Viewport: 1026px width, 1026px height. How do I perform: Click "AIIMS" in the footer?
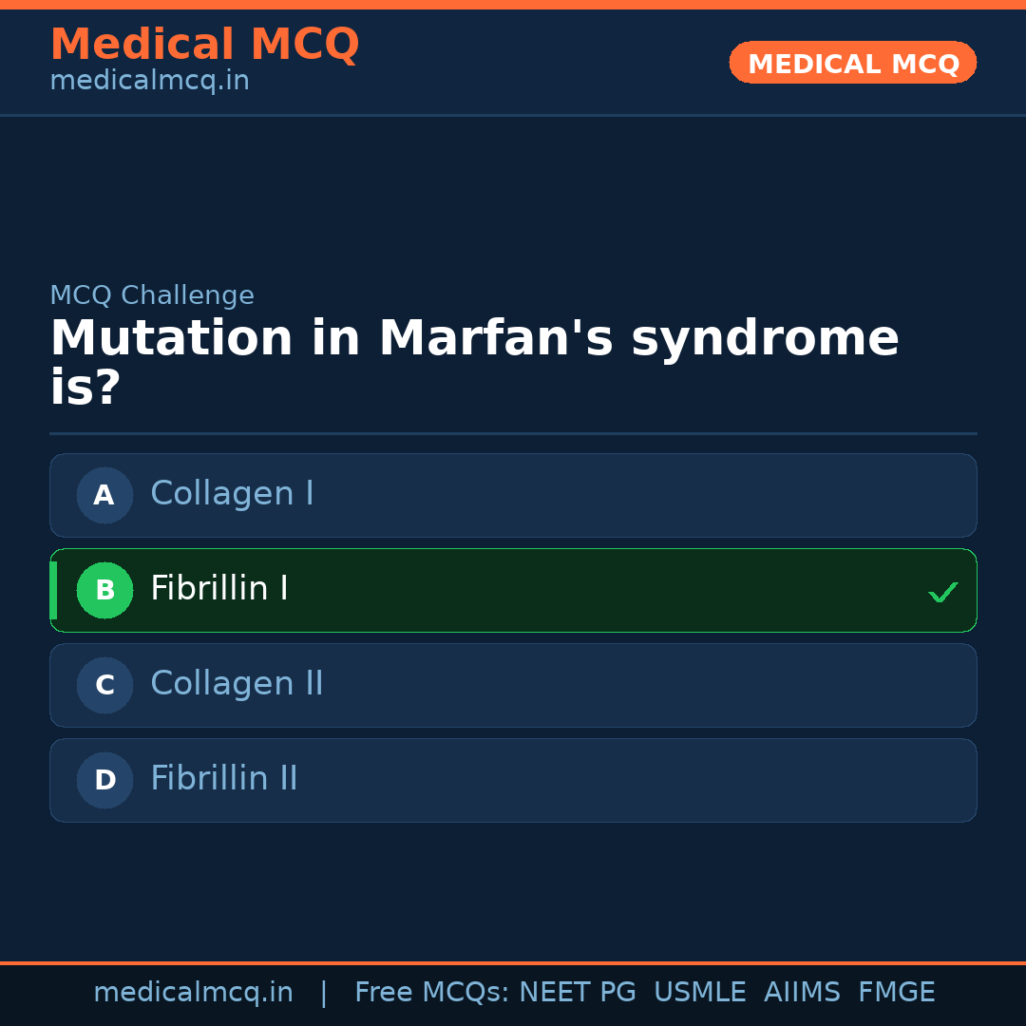[802, 993]
